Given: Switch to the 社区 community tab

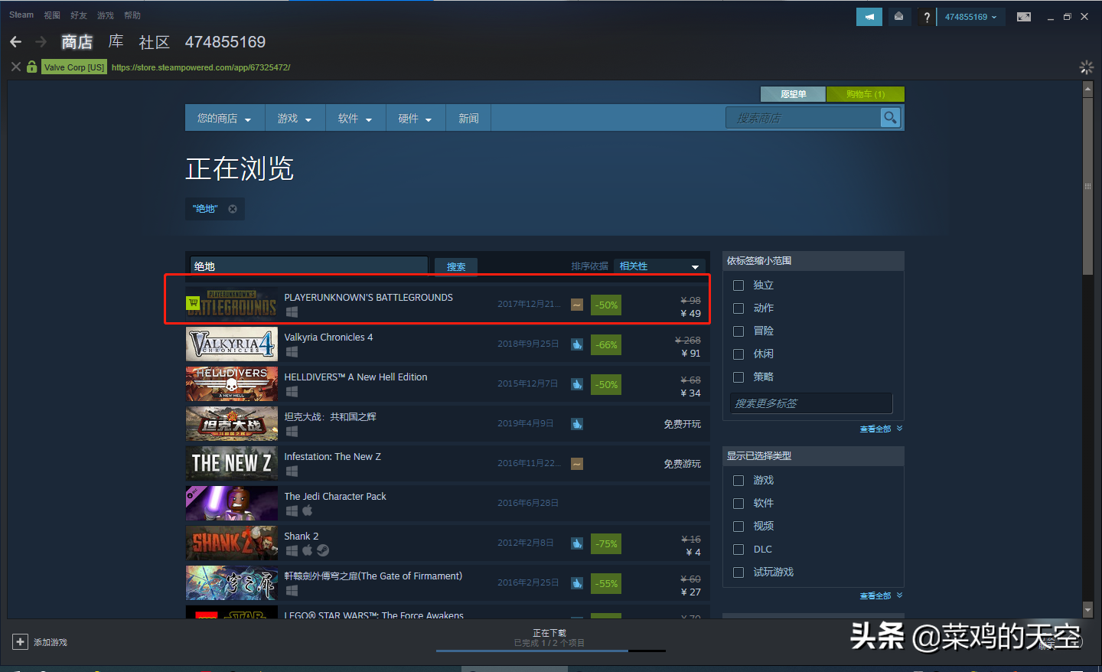Looking at the screenshot, I should [x=154, y=42].
